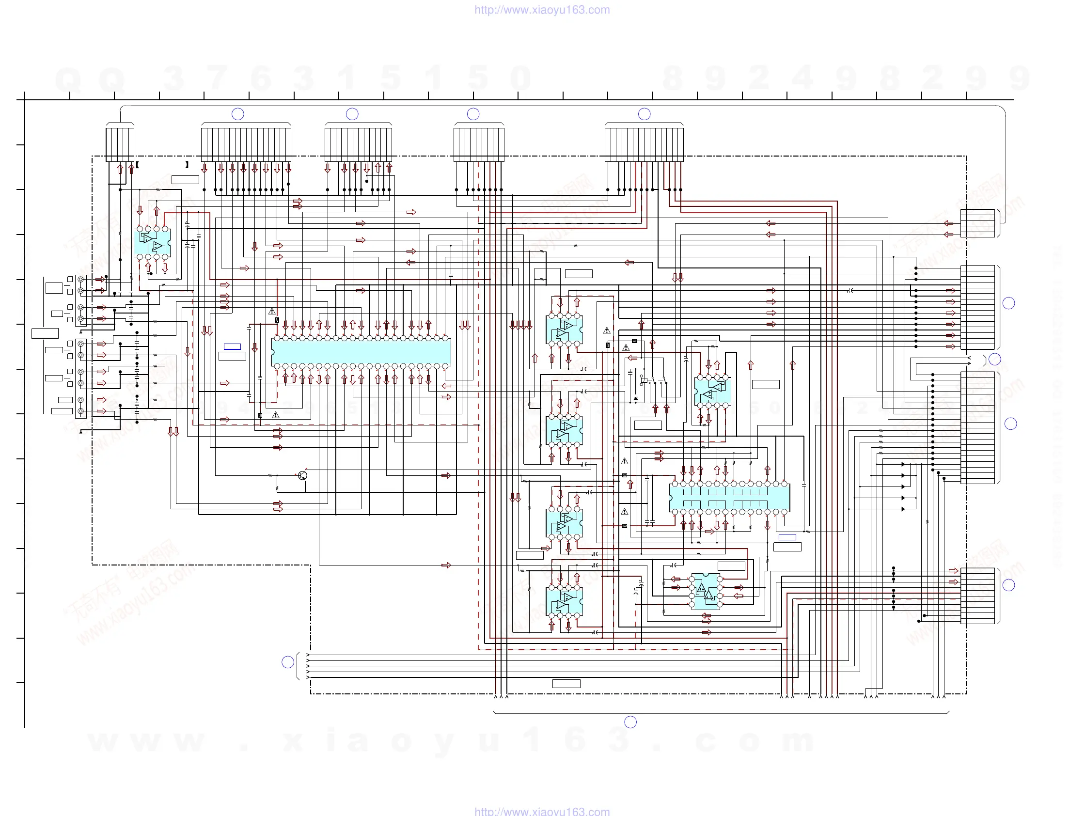Click the transistor symbol in the schematic
The height and width of the screenshot is (816, 1085).
point(303,475)
